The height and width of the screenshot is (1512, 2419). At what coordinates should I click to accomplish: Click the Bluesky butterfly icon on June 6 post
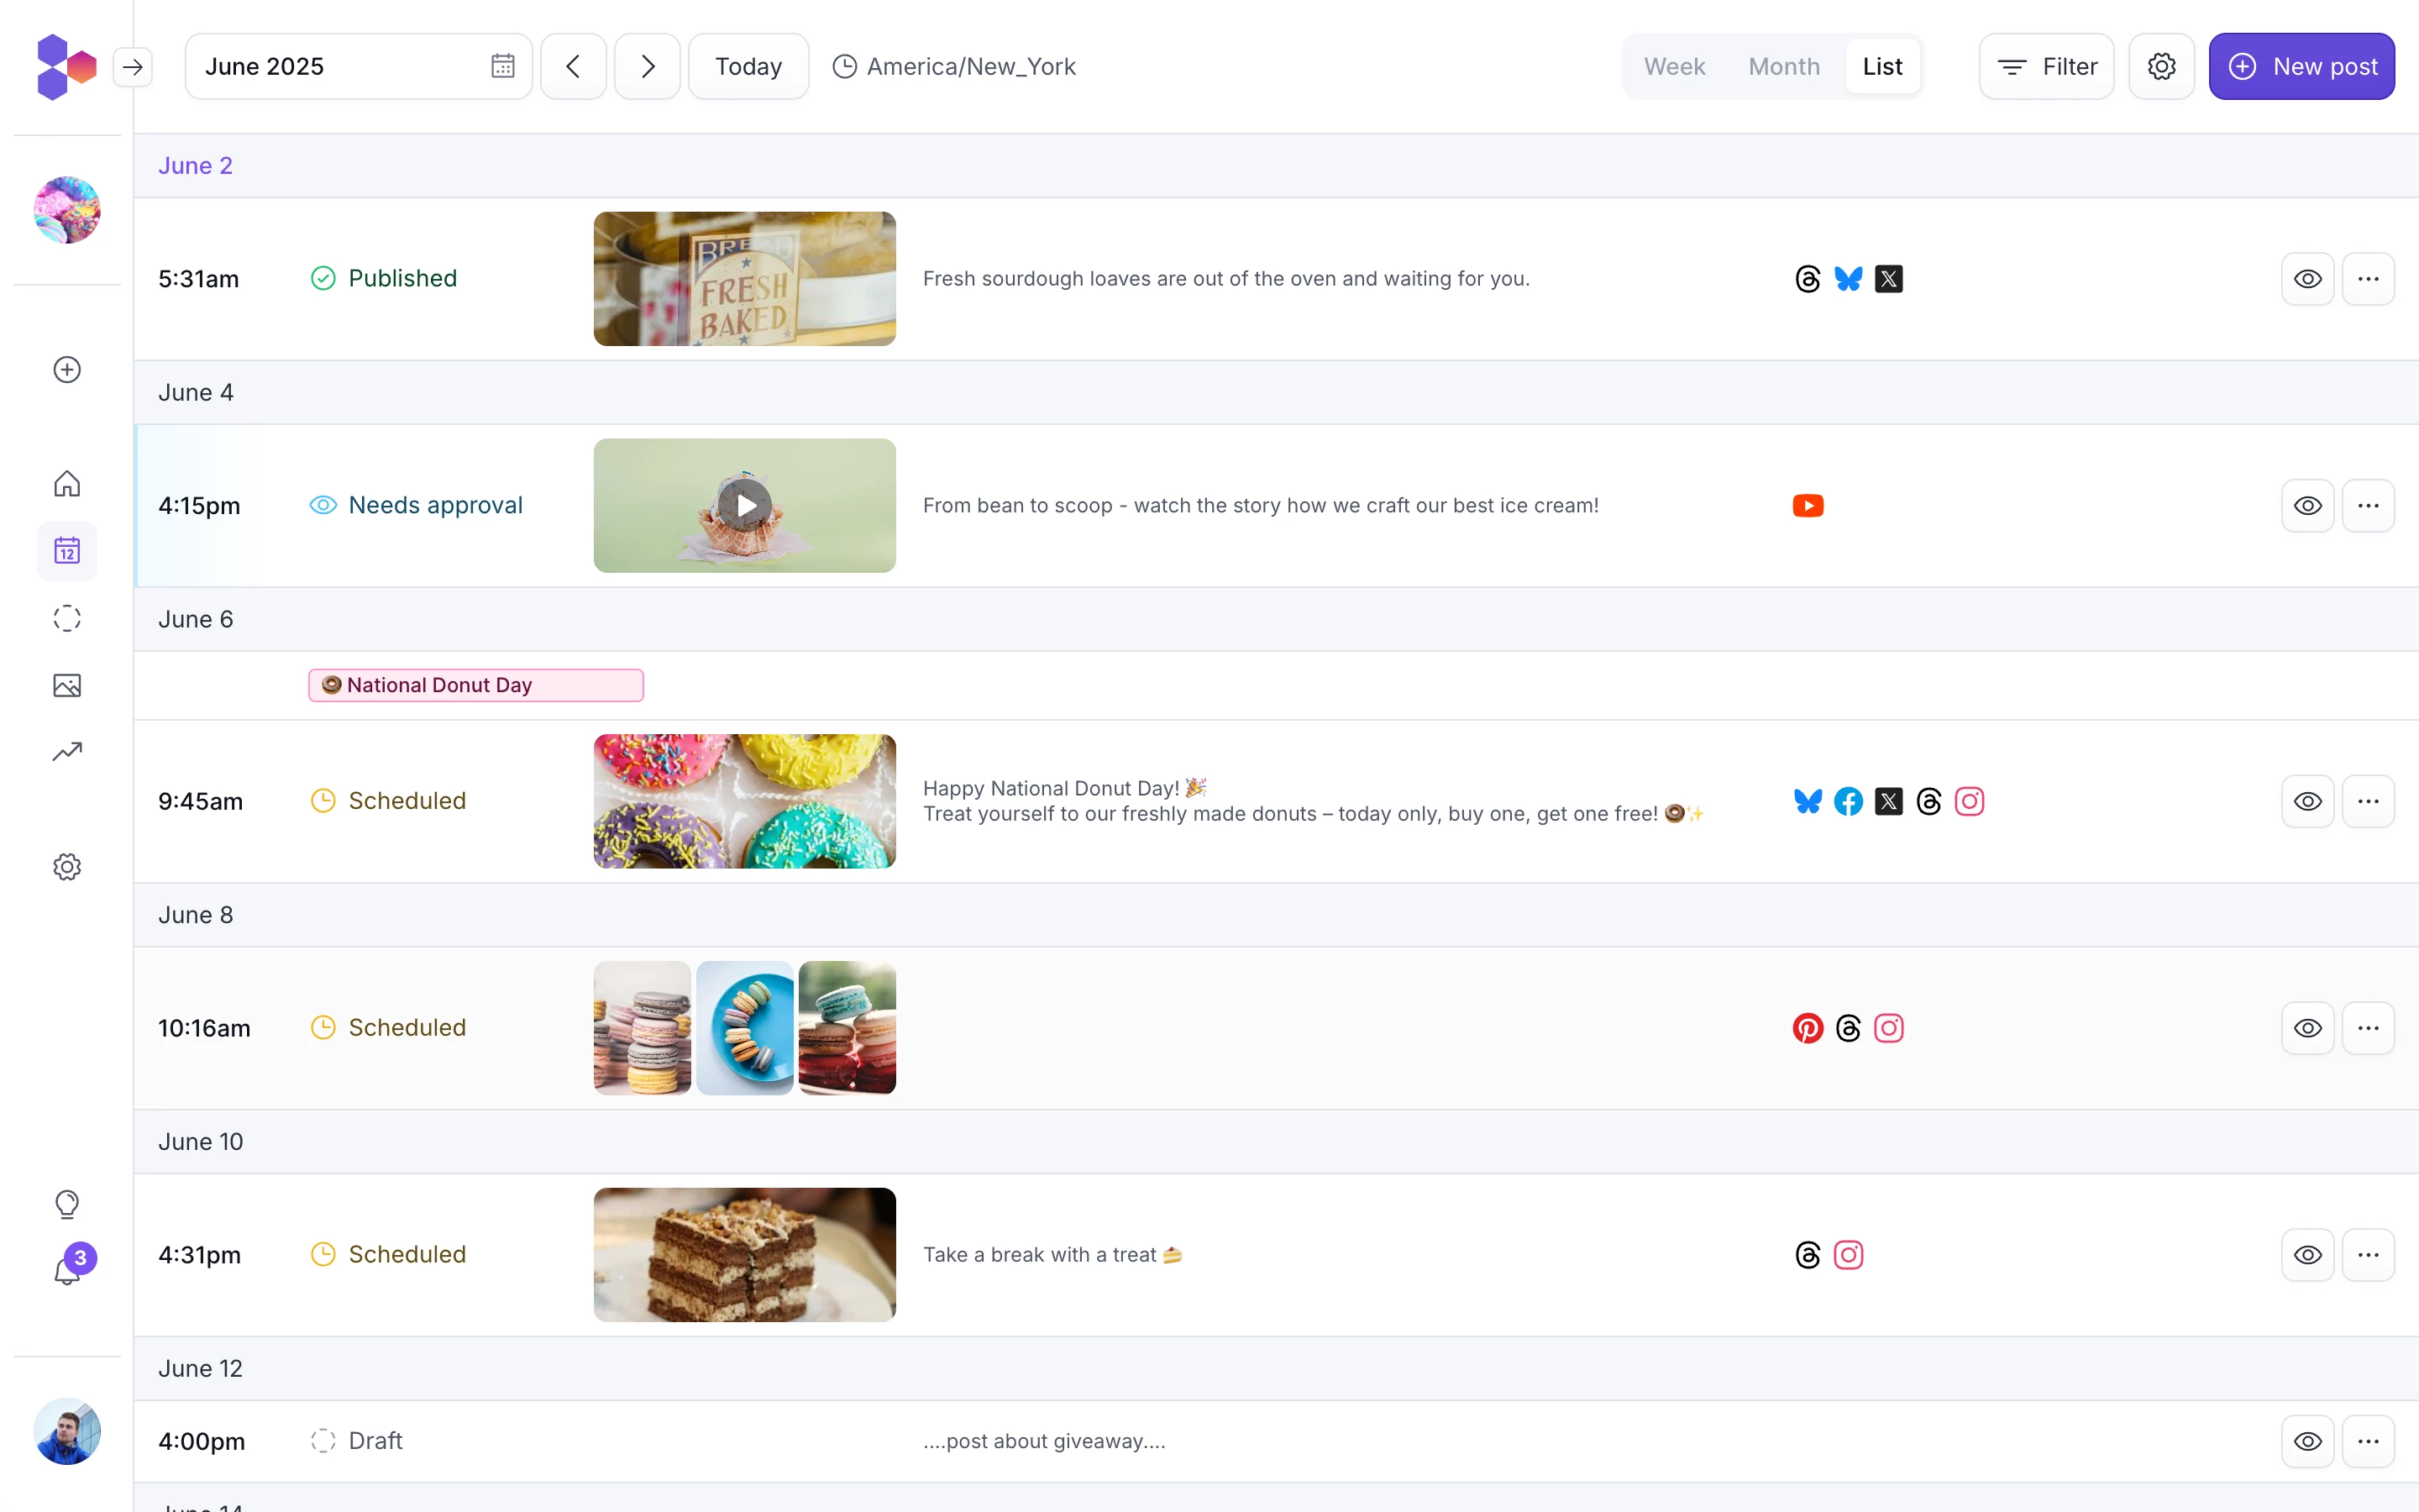click(x=1806, y=800)
